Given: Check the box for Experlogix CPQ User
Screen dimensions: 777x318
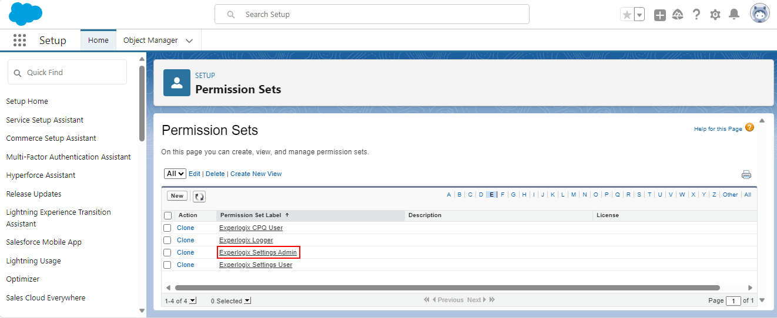Looking at the screenshot, I should pos(168,228).
